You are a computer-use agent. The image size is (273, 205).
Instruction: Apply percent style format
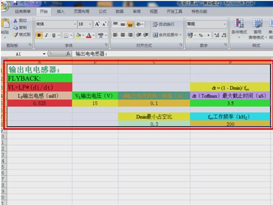201,35
